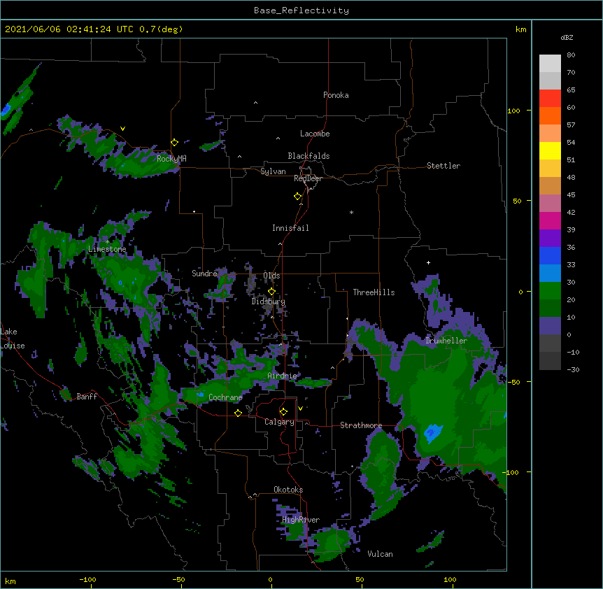Select the yellow diamond marker inside Calgary boundary
Viewport: 603px width, 589px height.
(x=283, y=412)
